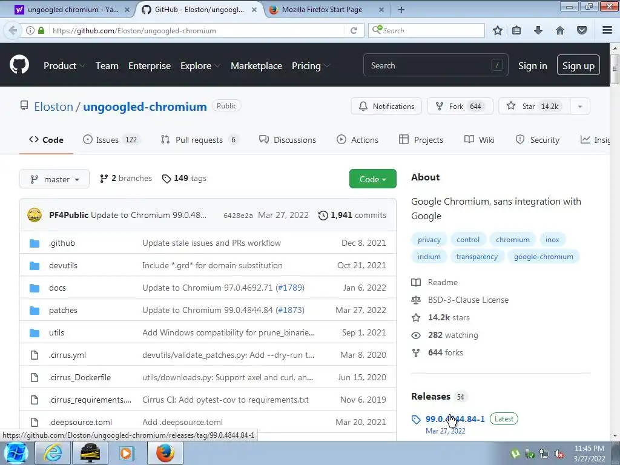View 149 tags link
Image resolution: width=620 pixels, height=465 pixels.
pos(184,179)
